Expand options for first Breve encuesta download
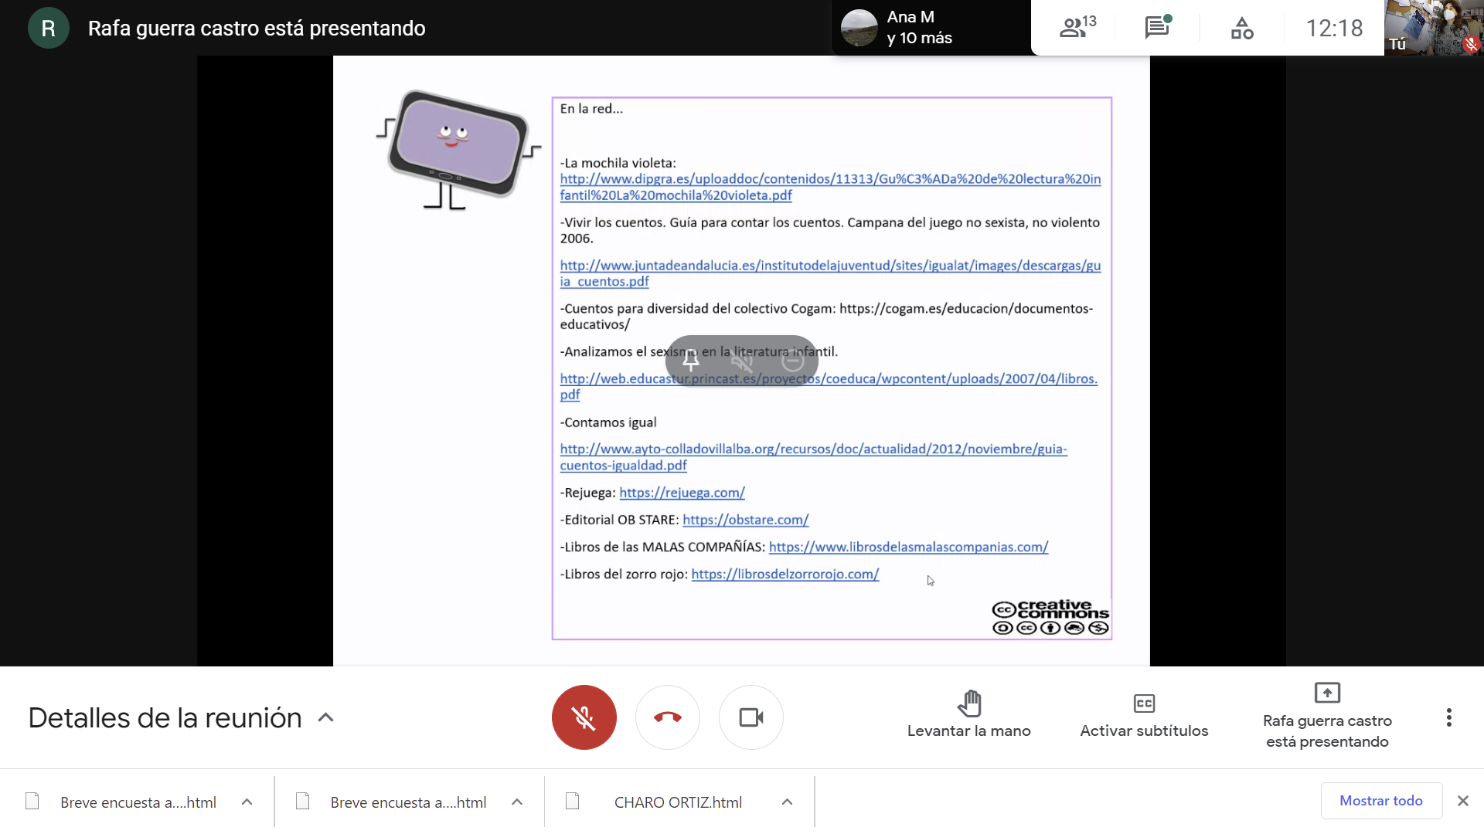The height and width of the screenshot is (834, 1484). tap(247, 802)
